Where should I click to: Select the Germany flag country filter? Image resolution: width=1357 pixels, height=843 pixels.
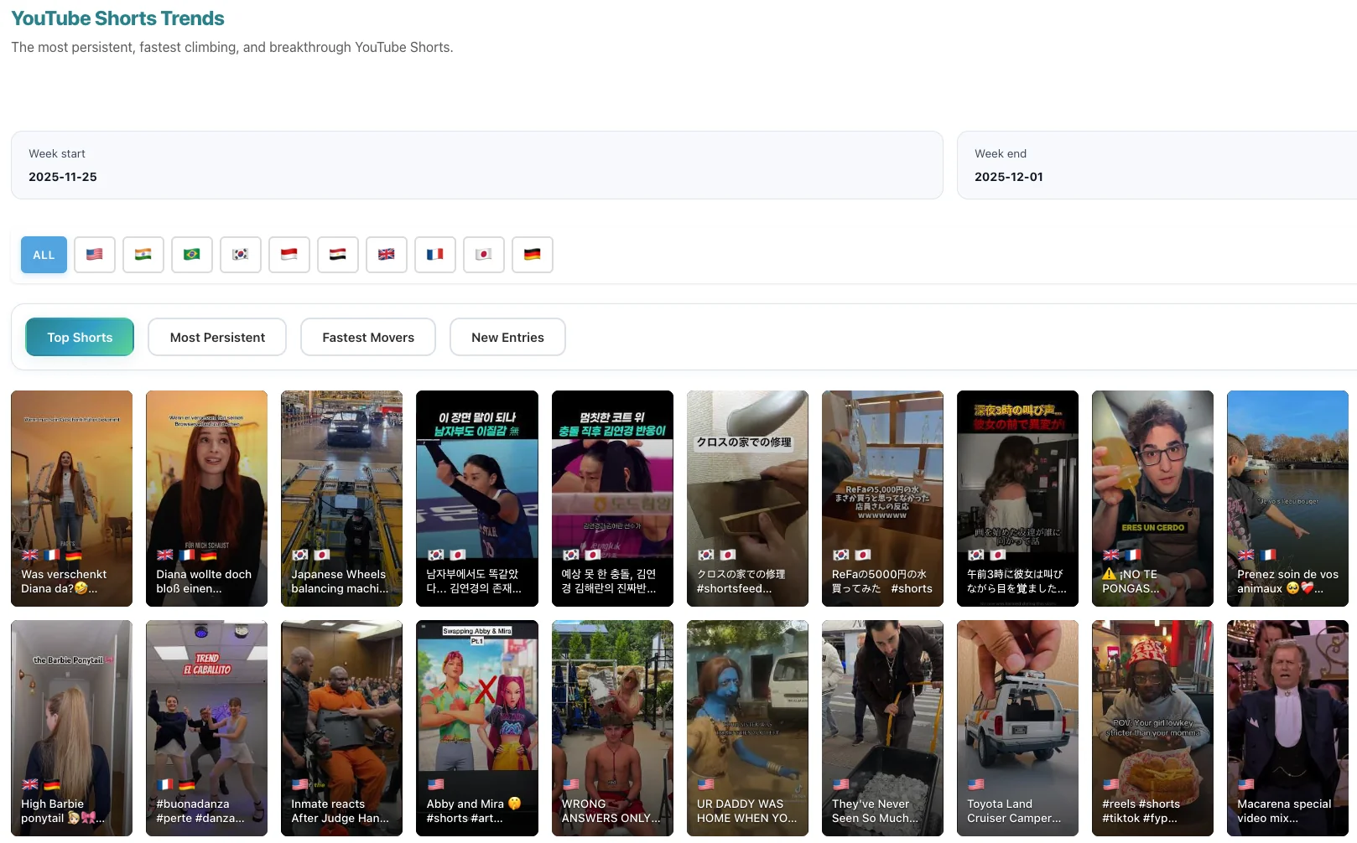coord(532,254)
